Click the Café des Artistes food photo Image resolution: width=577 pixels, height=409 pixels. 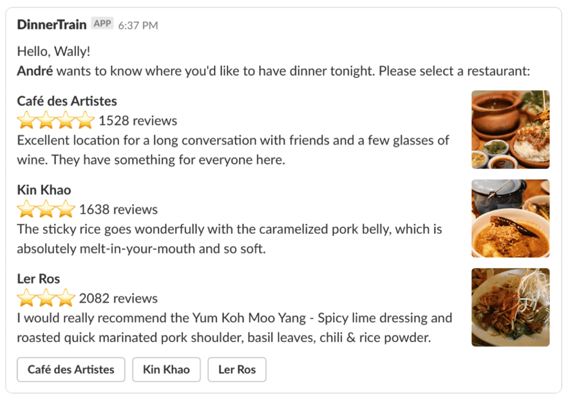pyautogui.click(x=510, y=129)
